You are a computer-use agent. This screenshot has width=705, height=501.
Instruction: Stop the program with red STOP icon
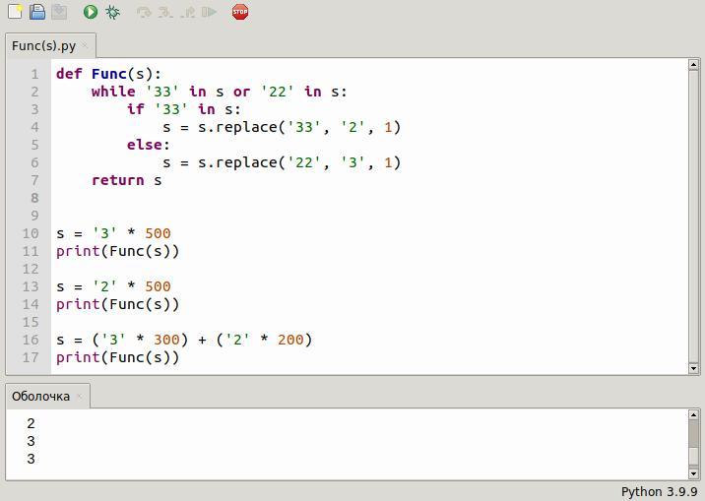(240, 12)
